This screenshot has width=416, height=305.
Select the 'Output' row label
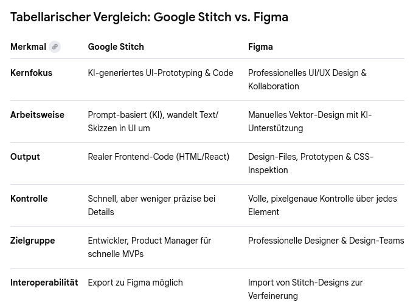(25, 157)
